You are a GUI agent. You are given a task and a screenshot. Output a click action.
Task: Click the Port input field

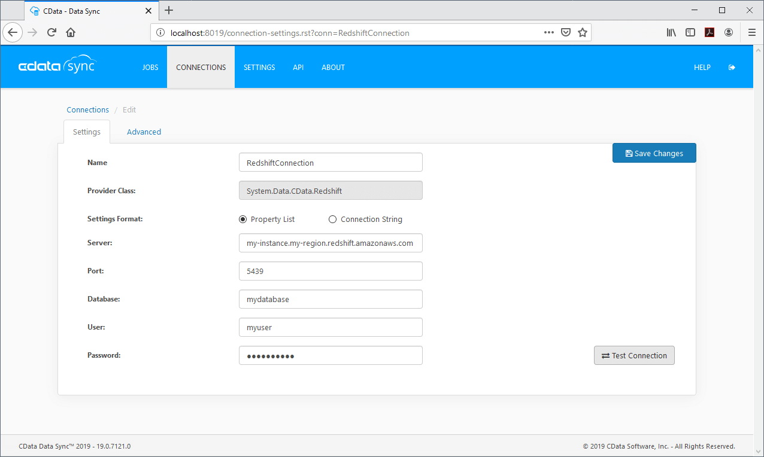coord(331,271)
